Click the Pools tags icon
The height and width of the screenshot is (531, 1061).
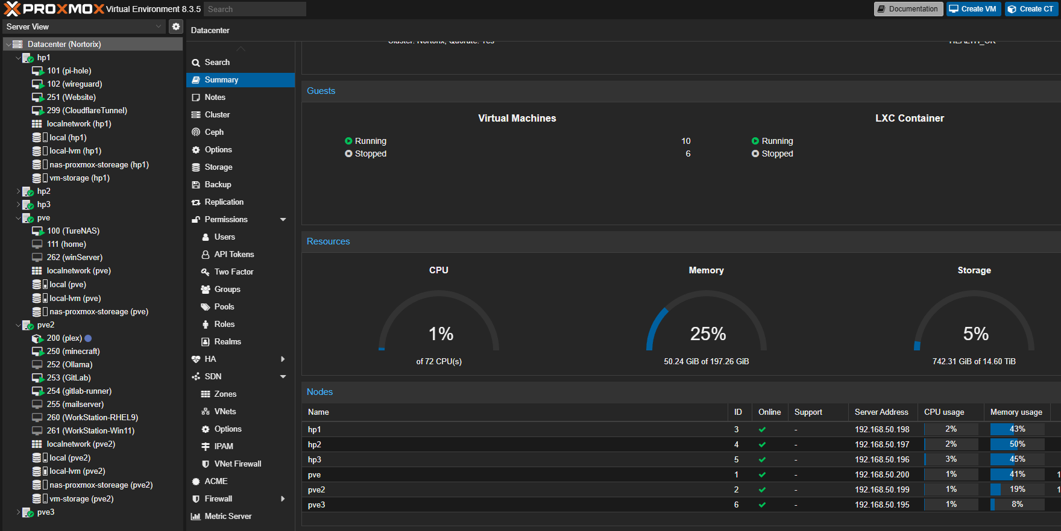point(206,307)
